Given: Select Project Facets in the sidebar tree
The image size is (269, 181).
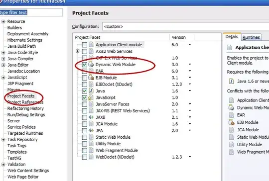Looking at the screenshot, I should [21, 96].
